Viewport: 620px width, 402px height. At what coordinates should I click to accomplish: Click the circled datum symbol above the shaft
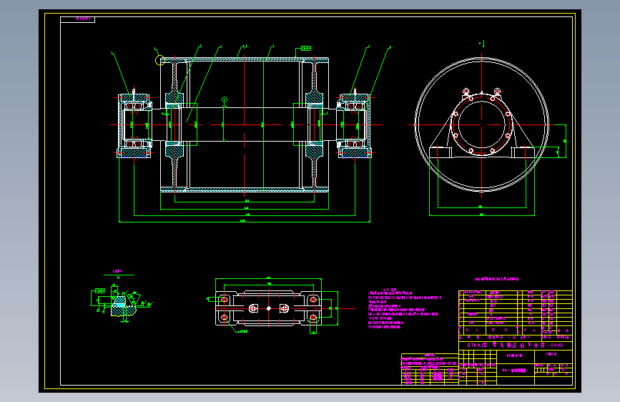click(x=225, y=99)
